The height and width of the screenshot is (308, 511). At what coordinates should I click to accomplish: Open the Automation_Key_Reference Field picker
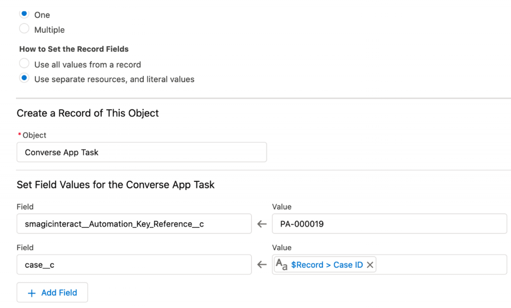click(x=134, y=224)
